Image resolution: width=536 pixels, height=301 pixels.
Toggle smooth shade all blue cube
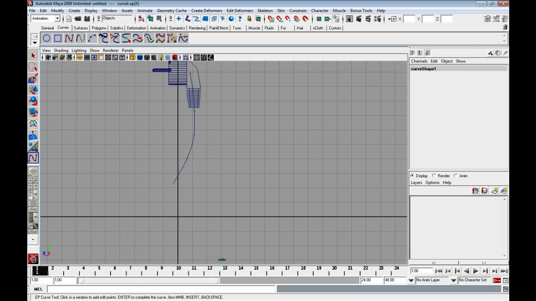pos(140,58)
